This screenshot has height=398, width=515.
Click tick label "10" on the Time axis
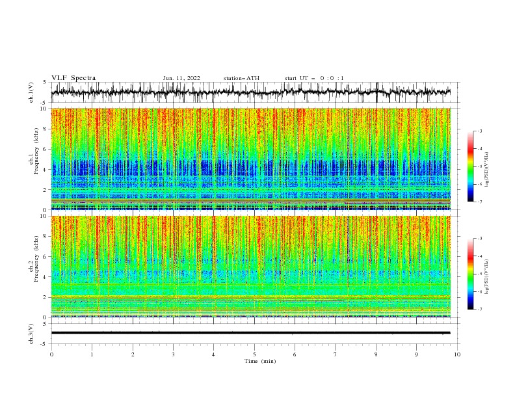457,354
